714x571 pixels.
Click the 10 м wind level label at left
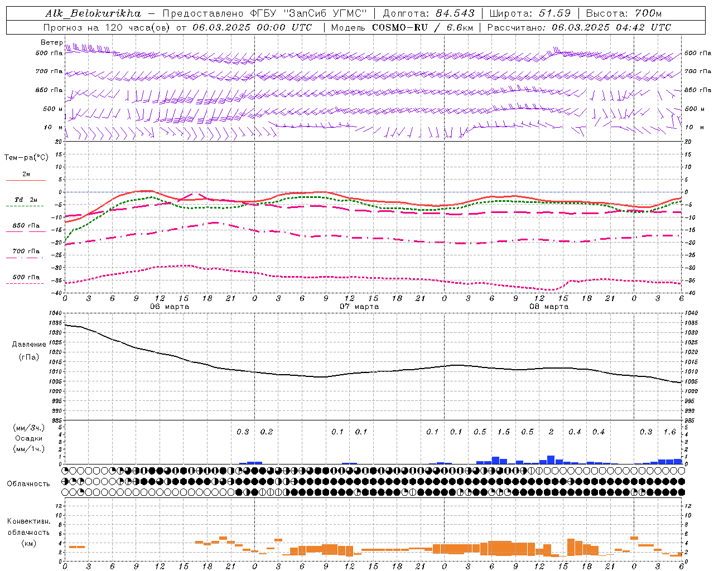(x=54, y=127)
